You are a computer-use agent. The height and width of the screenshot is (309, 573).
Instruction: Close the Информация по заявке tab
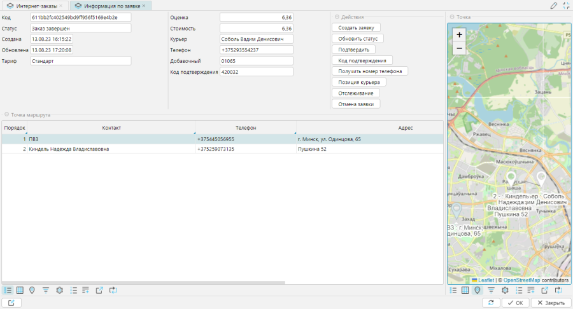[x=144, y=6]
